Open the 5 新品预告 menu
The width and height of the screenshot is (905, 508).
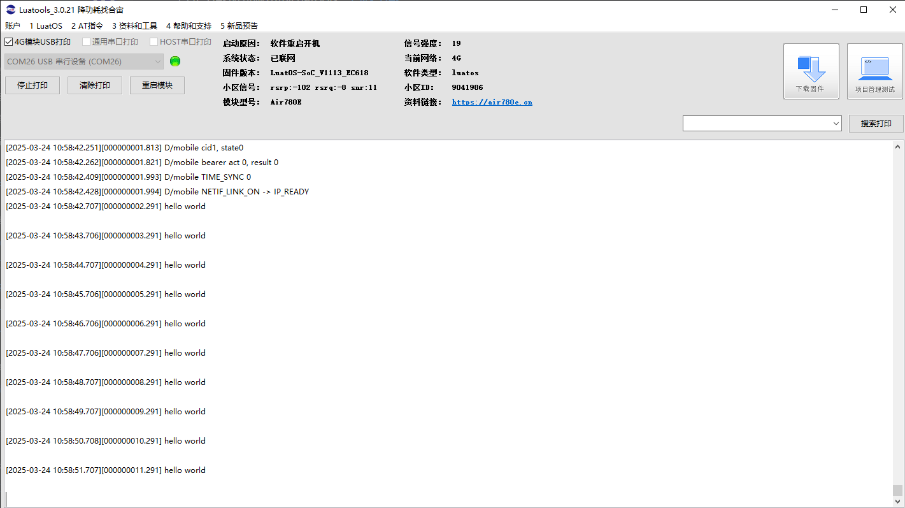point(239,26)
